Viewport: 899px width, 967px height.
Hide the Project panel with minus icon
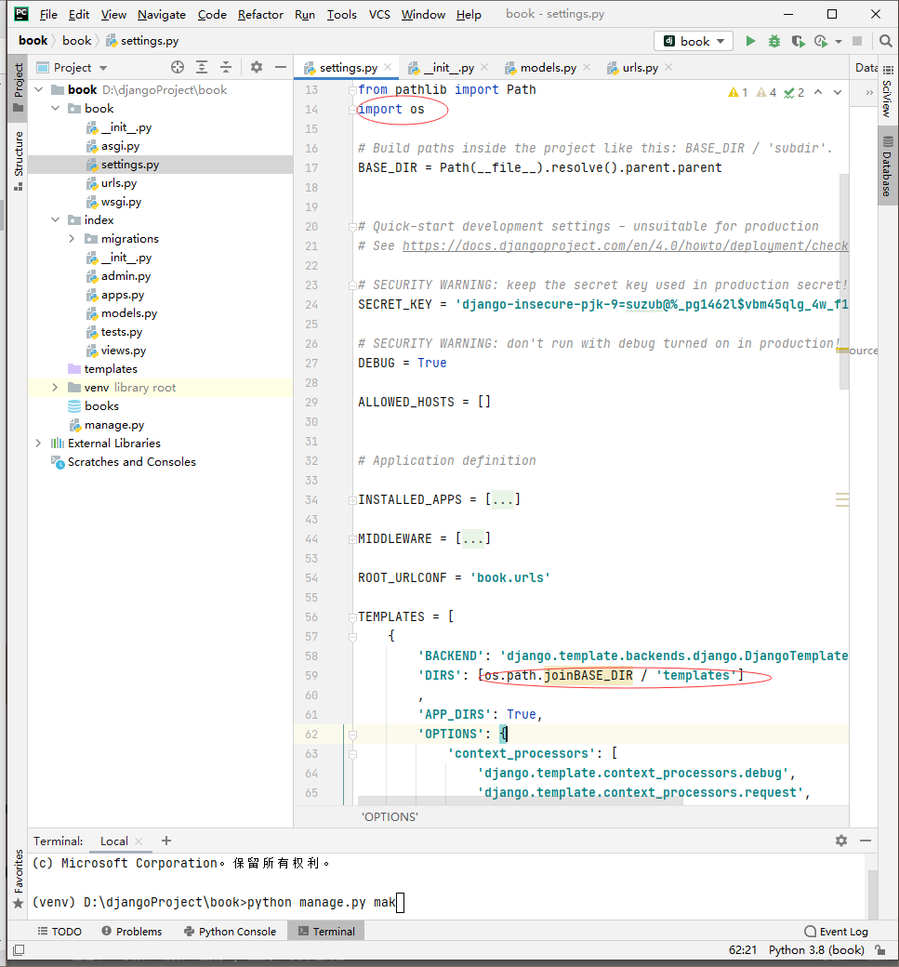(x=281, y=67)
